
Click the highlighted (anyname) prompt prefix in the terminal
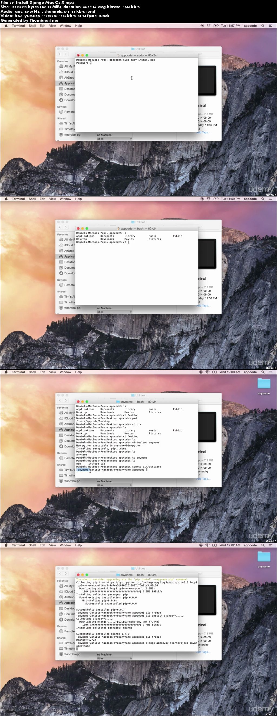(x=83, y=470)
